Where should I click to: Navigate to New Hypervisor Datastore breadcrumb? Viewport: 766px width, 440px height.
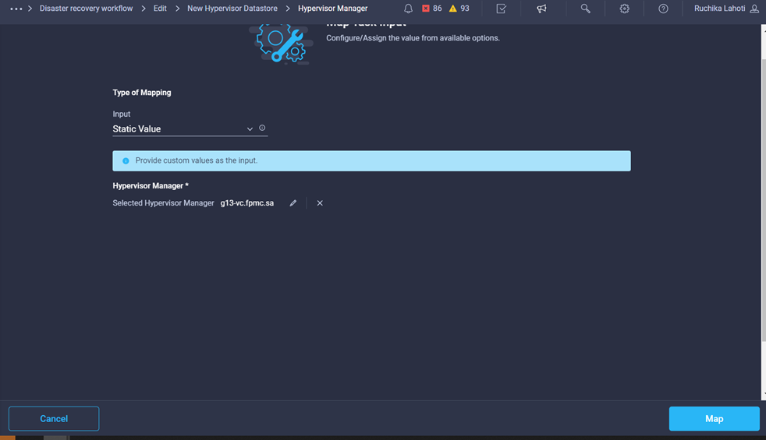[232, 9]
